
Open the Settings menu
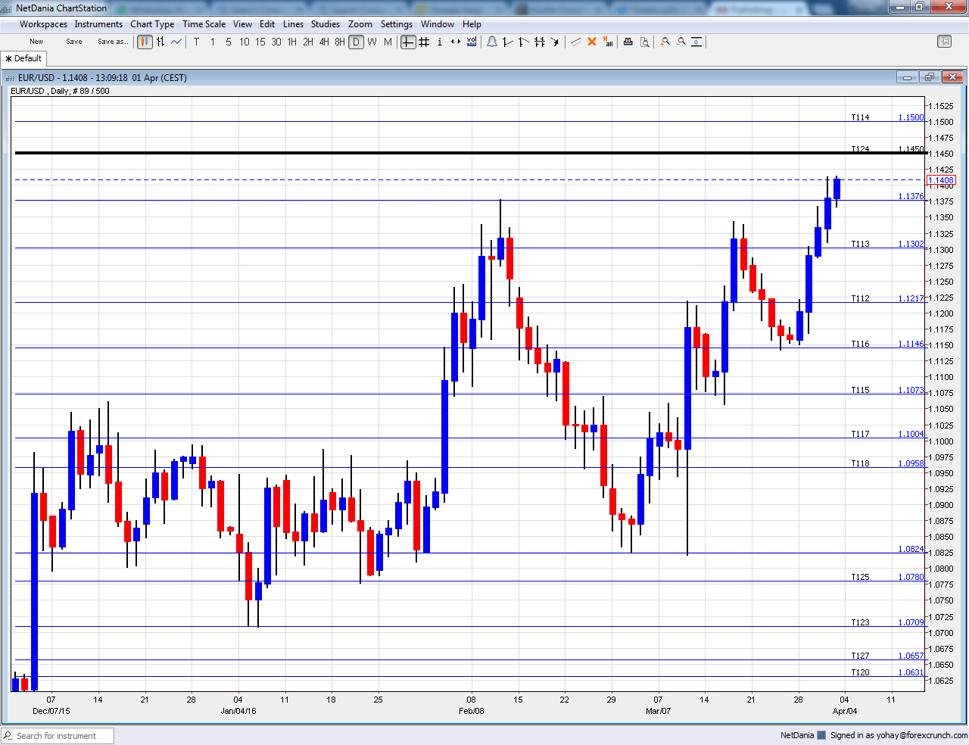click(397, 24)
